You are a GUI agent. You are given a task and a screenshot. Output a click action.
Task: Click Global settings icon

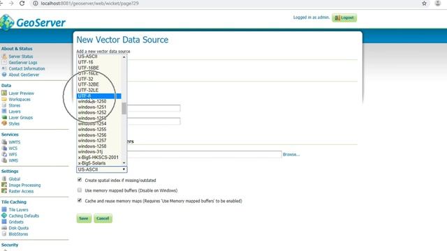[4, 178]
